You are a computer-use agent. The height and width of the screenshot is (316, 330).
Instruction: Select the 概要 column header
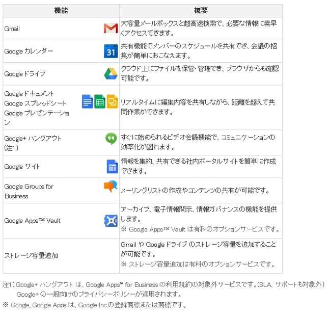coord(201,11)
